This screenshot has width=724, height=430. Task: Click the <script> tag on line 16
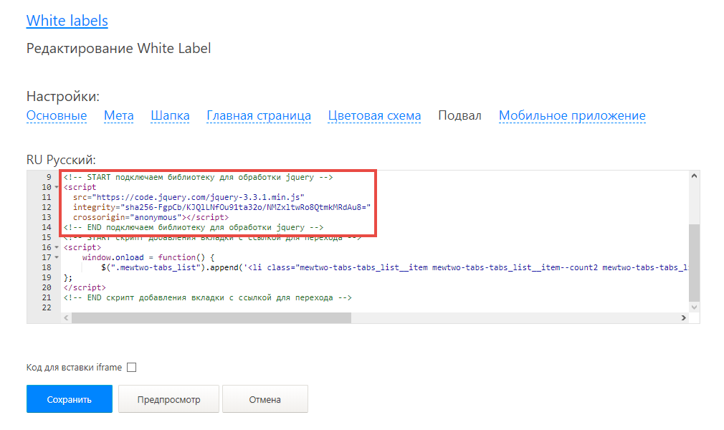(82, 247)
